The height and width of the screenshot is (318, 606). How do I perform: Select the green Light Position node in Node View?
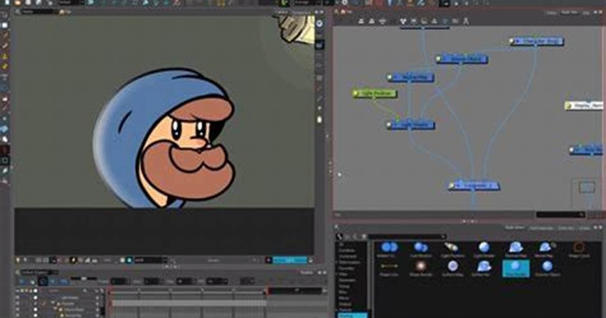374,93
